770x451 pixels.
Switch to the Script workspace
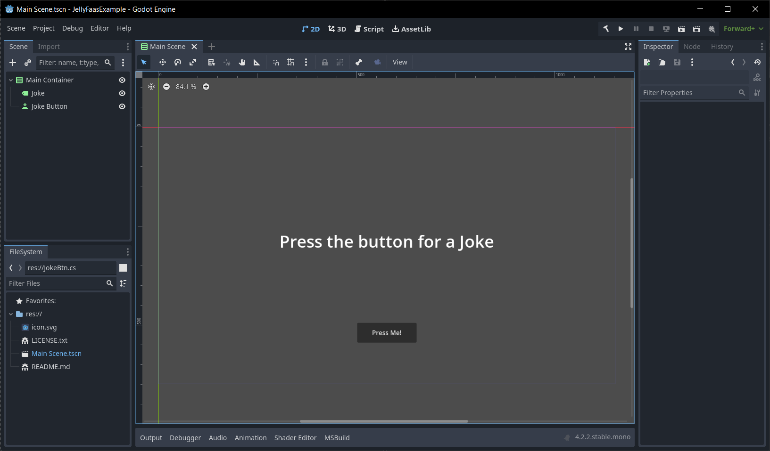pos(369,29)
